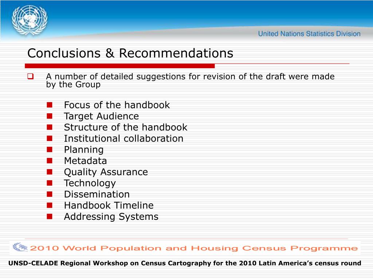Viewport: 373px width, 279px height.
Task: Click the red bullet beside 'Dissemination'
Action: (x=50, y=194)
